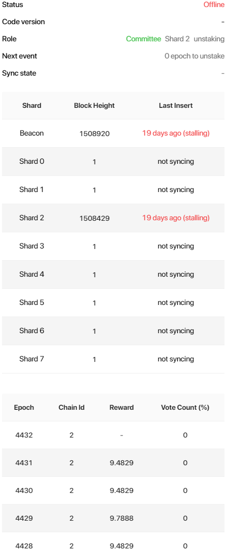
Task: Click the red Offline status text
Action: [214, 5]
